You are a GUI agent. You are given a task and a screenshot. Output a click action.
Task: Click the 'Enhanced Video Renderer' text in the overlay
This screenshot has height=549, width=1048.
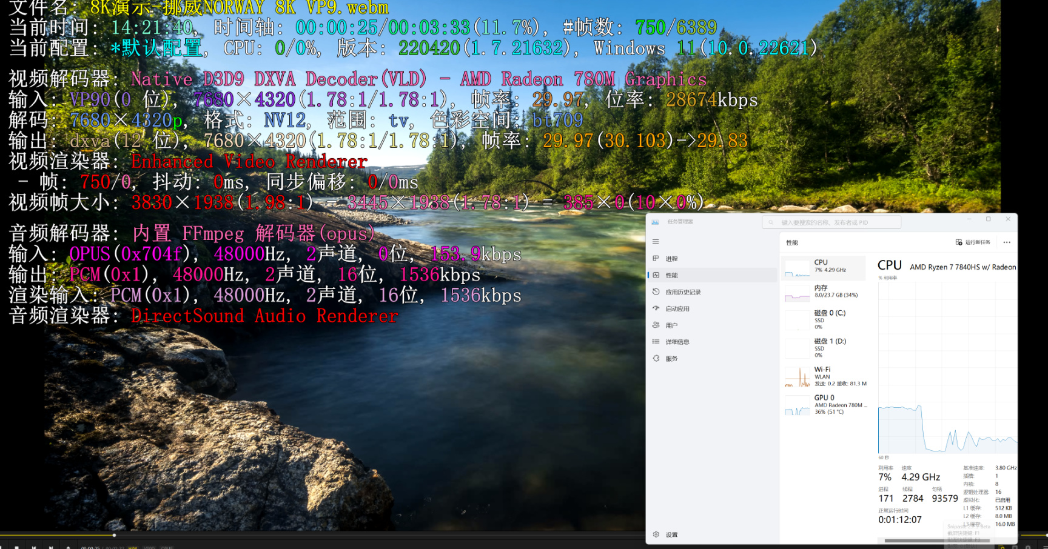pos(249,162)
